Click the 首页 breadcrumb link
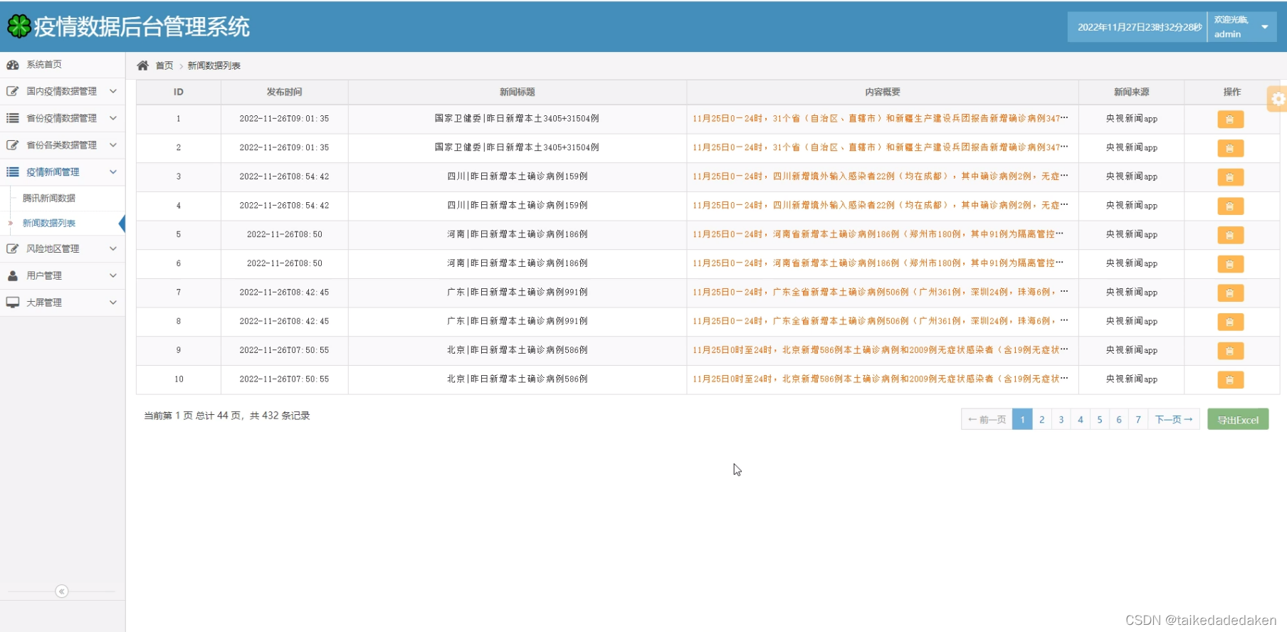 click(164, 65)
